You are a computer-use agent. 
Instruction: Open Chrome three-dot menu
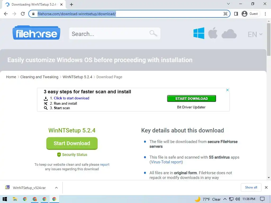(x=265, y=14)
